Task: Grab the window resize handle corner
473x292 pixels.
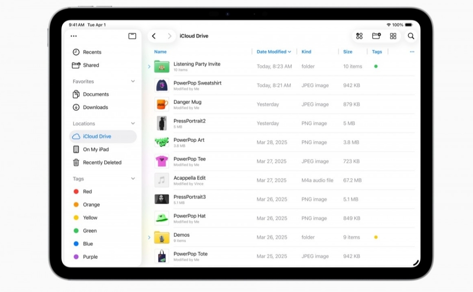Action: [x=416, y=263]
